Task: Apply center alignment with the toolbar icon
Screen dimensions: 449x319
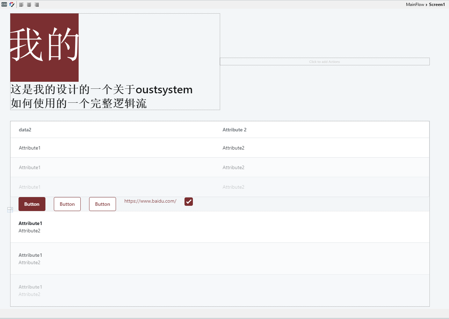Action: tap(29, 5)
